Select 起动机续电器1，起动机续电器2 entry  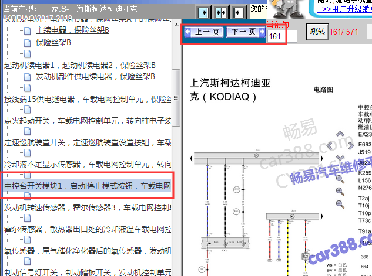point(80,65)
